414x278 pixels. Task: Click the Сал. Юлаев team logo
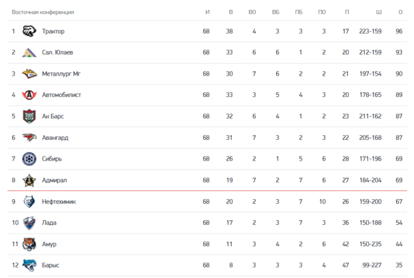[29, 52]
